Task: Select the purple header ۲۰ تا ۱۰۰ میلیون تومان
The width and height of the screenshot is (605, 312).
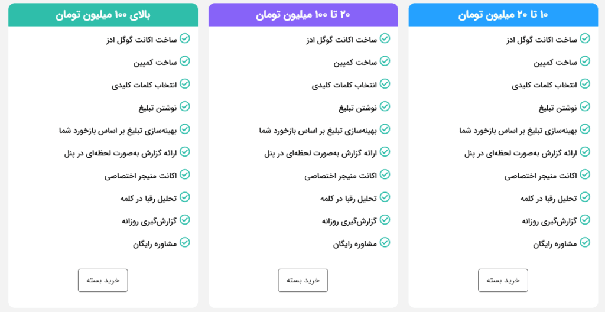Action: [303, 15]
